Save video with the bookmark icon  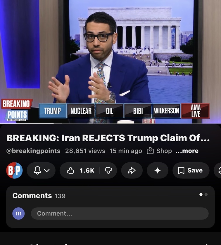(x=191, y=171)
